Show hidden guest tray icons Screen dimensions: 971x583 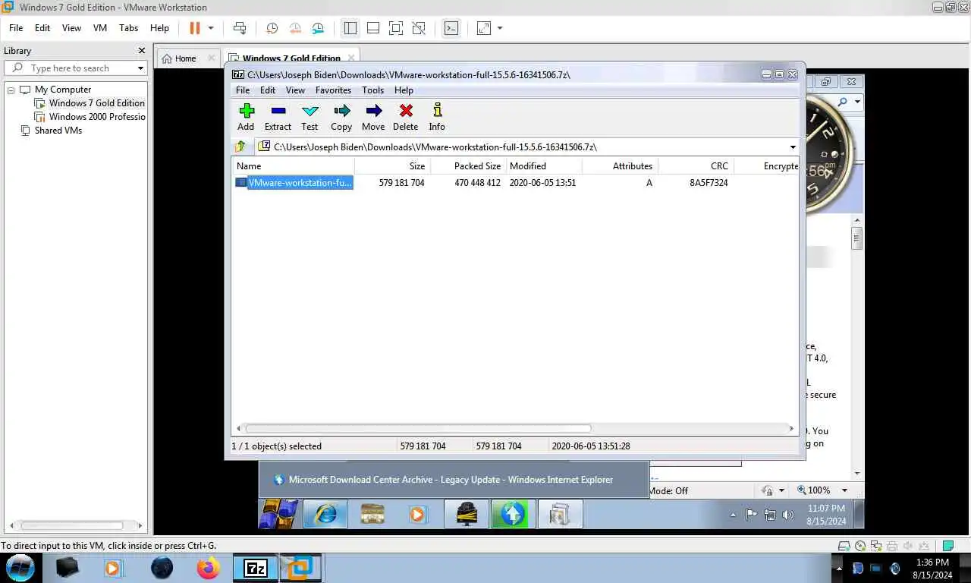tap(733, 515)
